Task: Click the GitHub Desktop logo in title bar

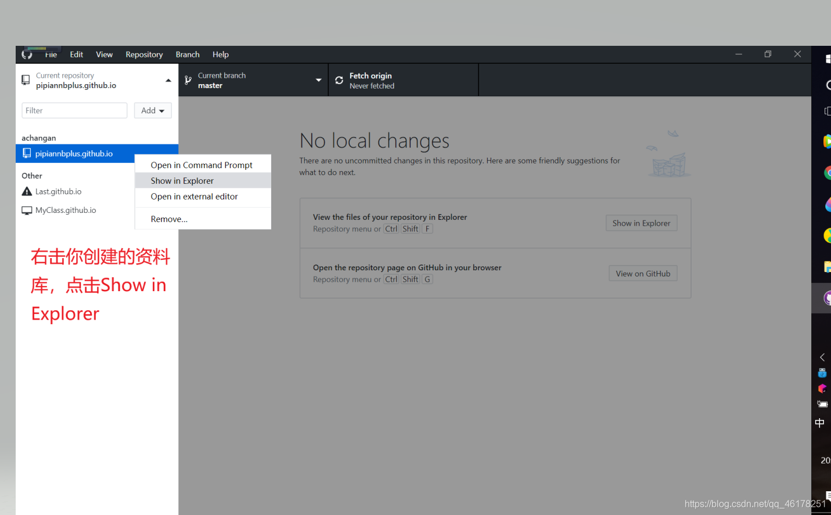Action: (27, 55)
